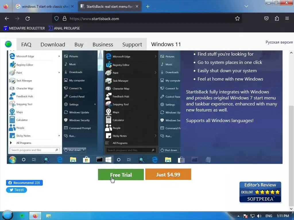Open the Softpedia Editor's Review badge

pyautogui.click(x=260, y=192)
